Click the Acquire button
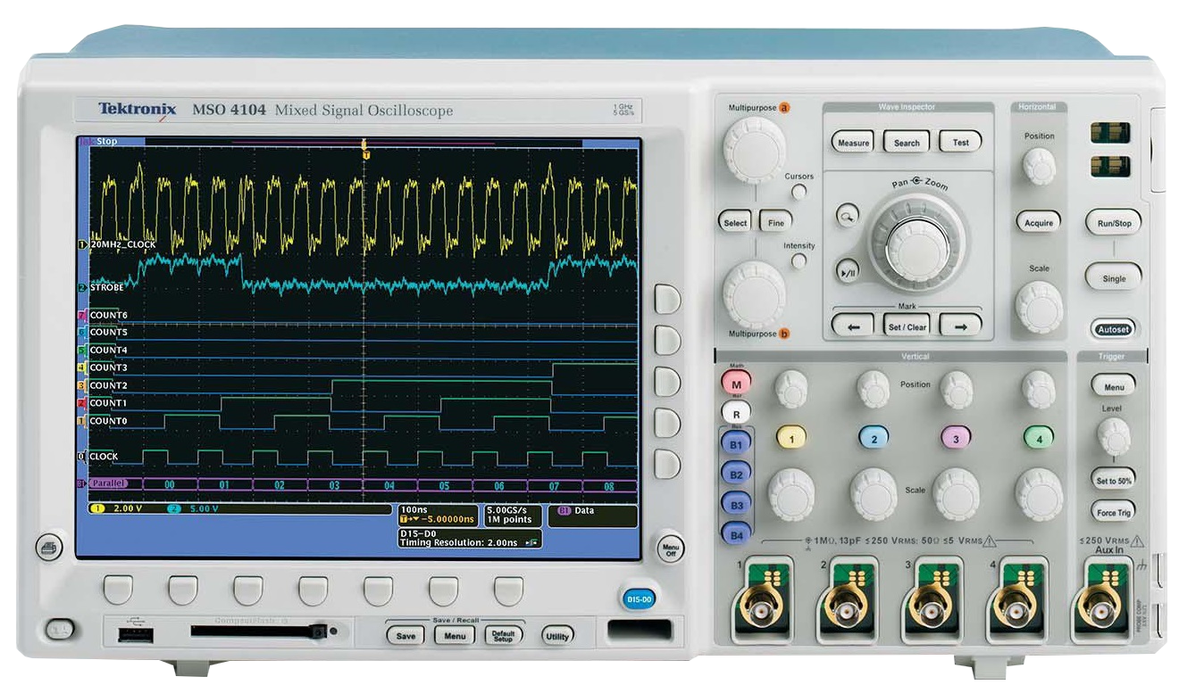1179x685 pixels. [1038, 222]
